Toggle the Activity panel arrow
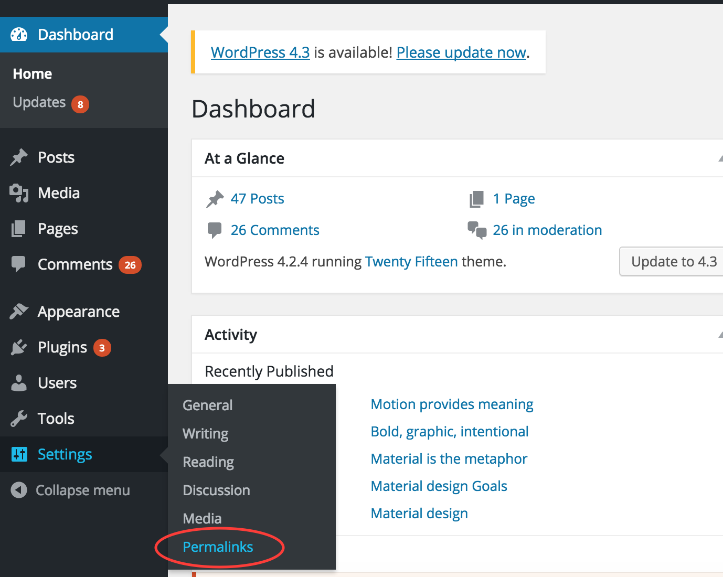Viewport: 723px width, 577px height. [720, 335]
